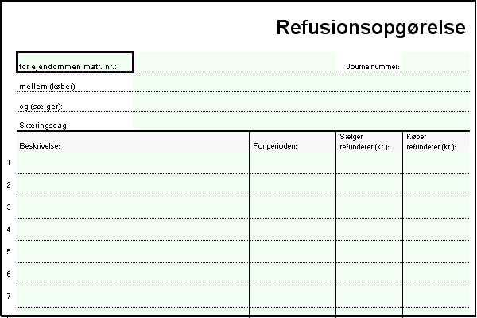Select the 'Køber refunderer (kr.)' header cell
This screenshot has height=318, width=477.
(436, 142)
